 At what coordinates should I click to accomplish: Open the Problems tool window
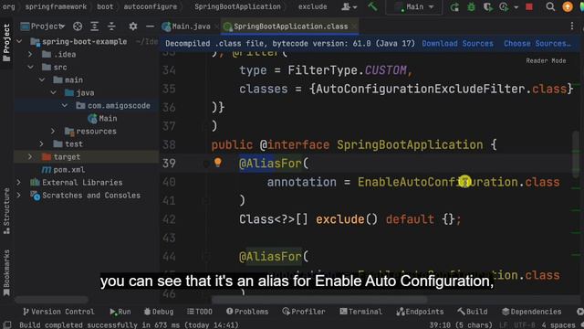247,312
